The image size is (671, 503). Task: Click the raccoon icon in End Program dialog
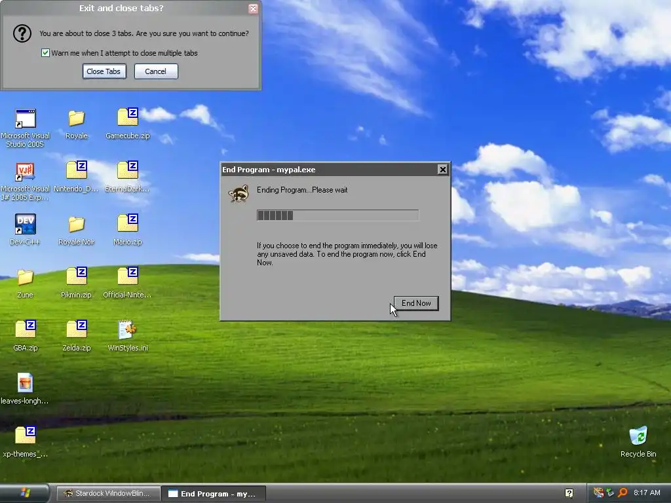click(x=239, y=194)
